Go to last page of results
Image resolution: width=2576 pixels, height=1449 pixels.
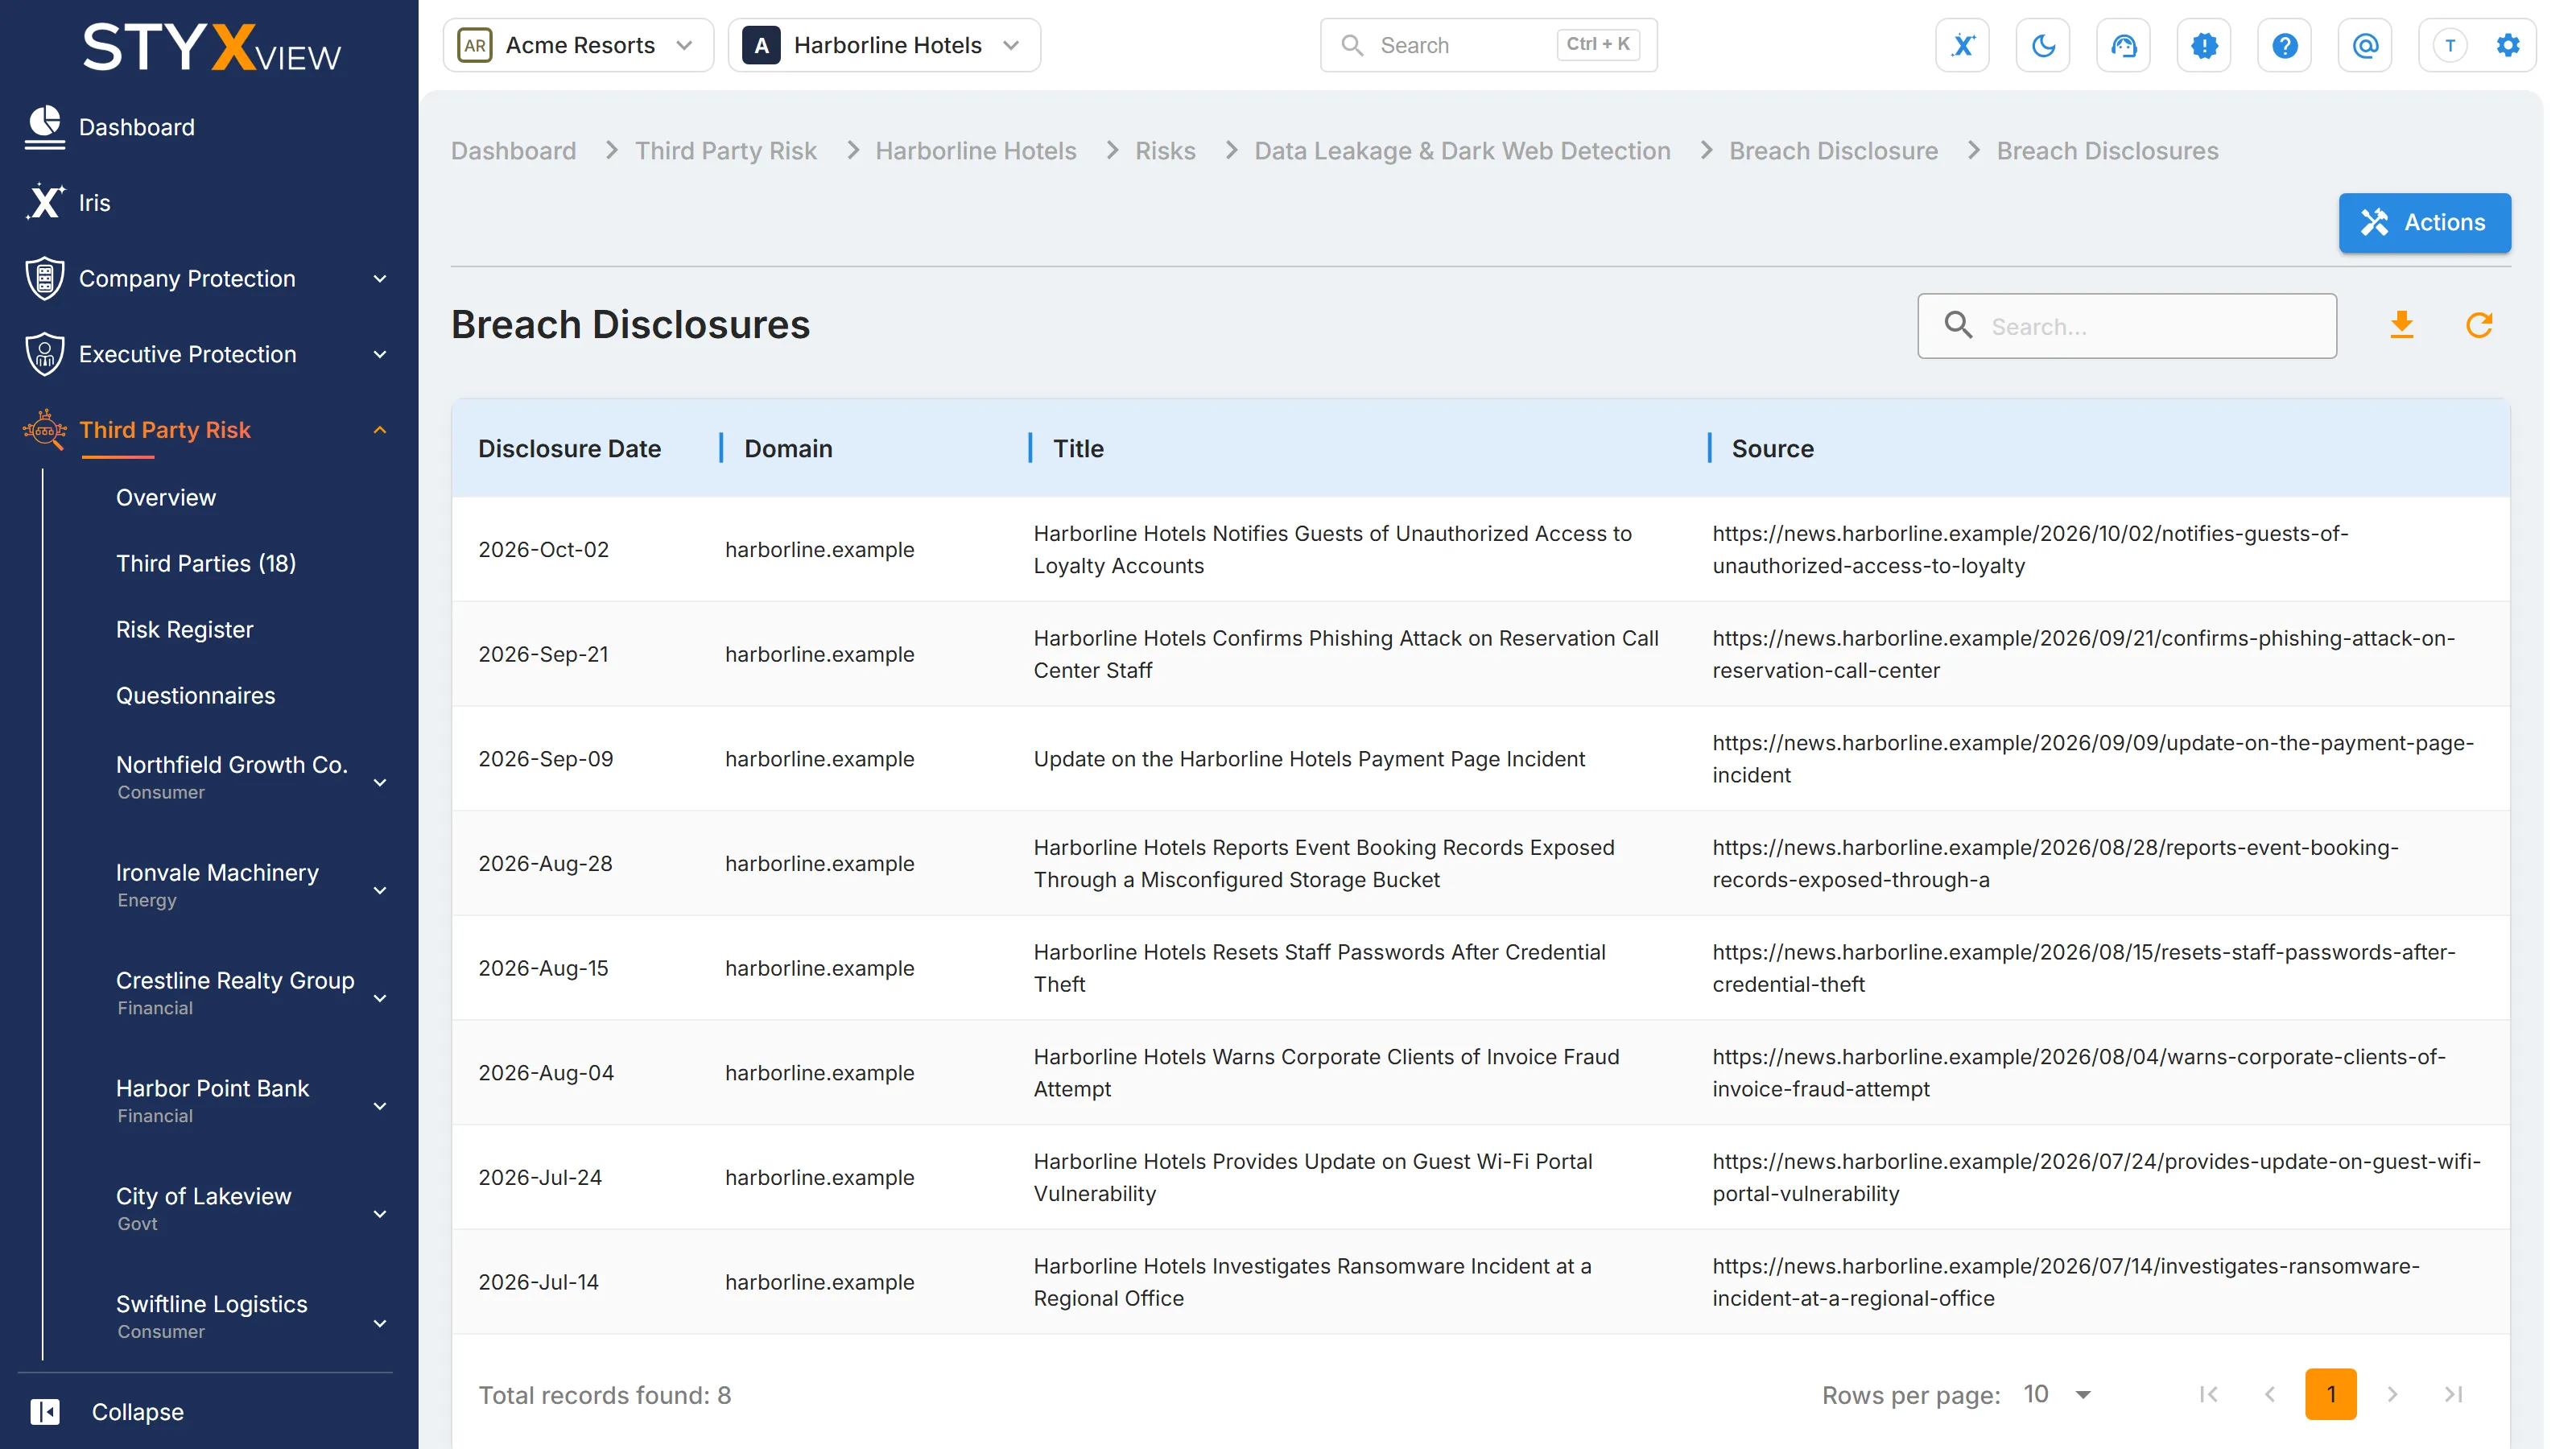2453,1394
